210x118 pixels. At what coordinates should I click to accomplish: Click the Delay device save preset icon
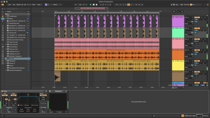coord(46,91)
